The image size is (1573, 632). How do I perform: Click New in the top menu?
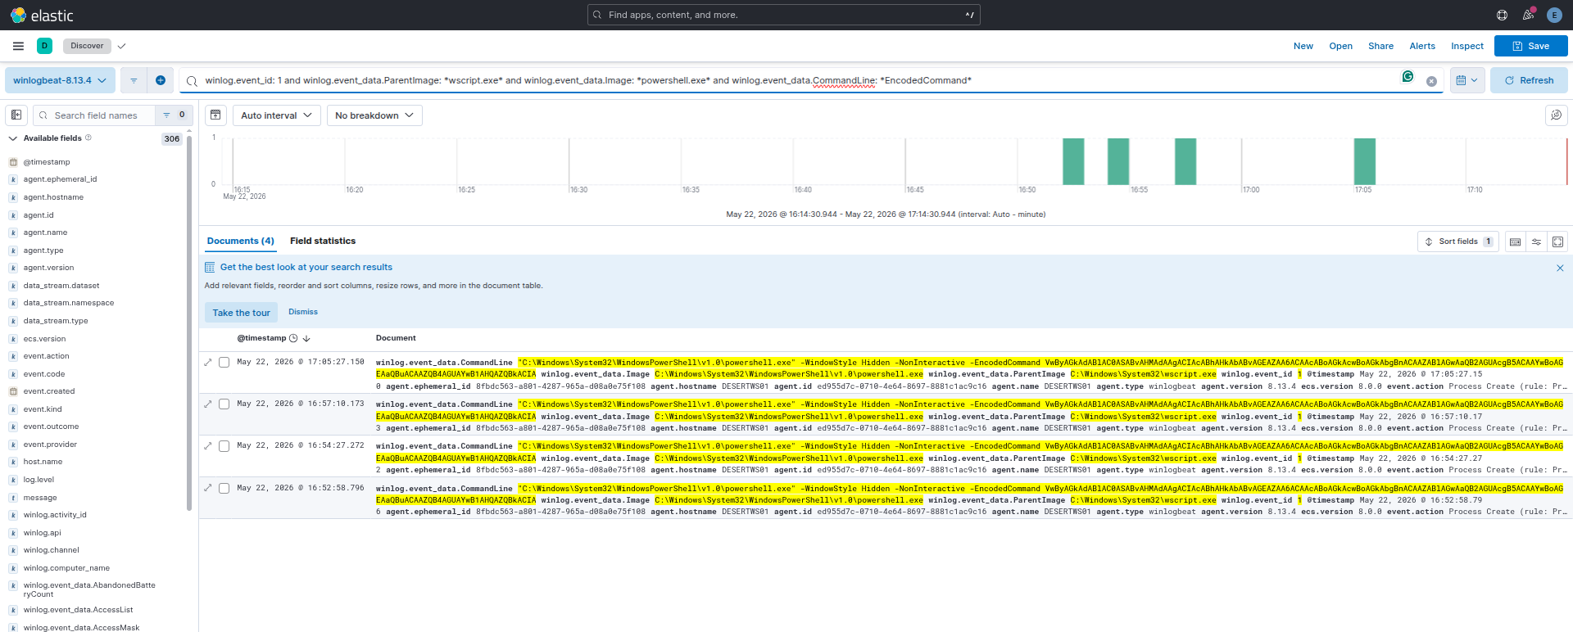click(x=1303, y=46)
